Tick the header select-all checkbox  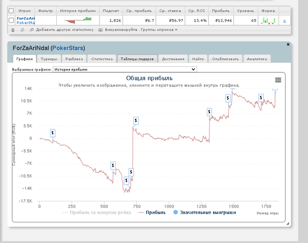(x=11, y=11)
